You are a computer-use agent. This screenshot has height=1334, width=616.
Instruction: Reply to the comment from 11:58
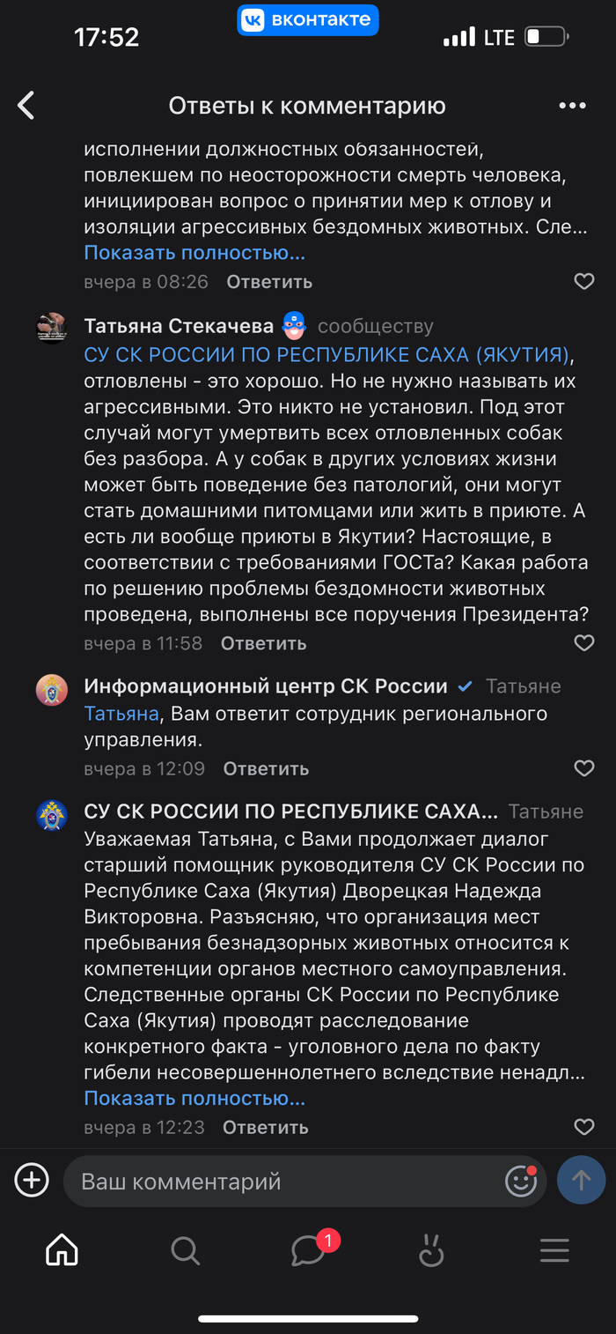pos(263,643)
